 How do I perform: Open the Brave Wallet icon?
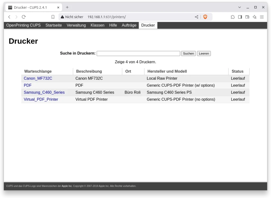coord(247,17)
